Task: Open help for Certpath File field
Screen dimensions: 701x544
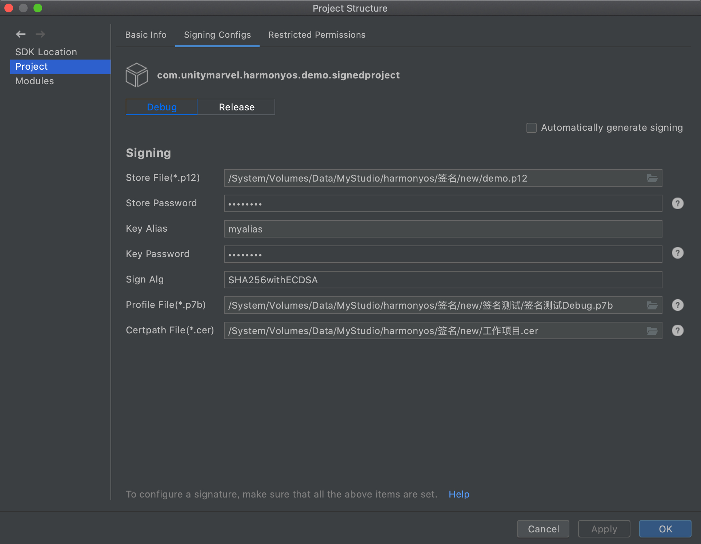Action: pos(677,330)
